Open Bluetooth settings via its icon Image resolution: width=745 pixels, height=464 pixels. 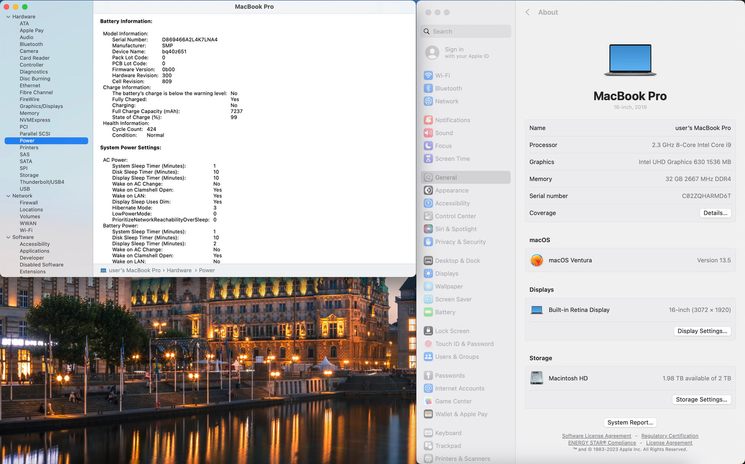[x=428, y=88]
